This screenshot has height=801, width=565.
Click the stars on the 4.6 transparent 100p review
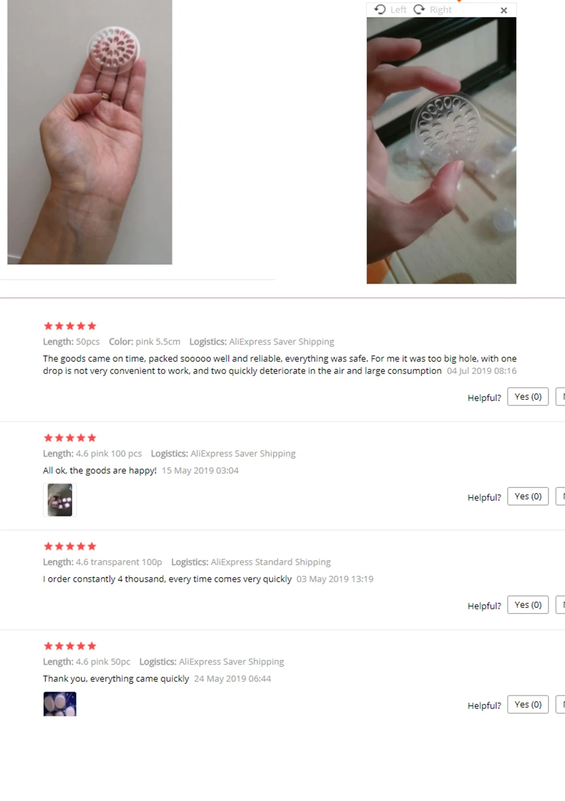point(70,546)
